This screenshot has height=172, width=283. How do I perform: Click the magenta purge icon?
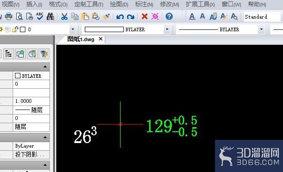pyautogui.click(x=155, y=17)
